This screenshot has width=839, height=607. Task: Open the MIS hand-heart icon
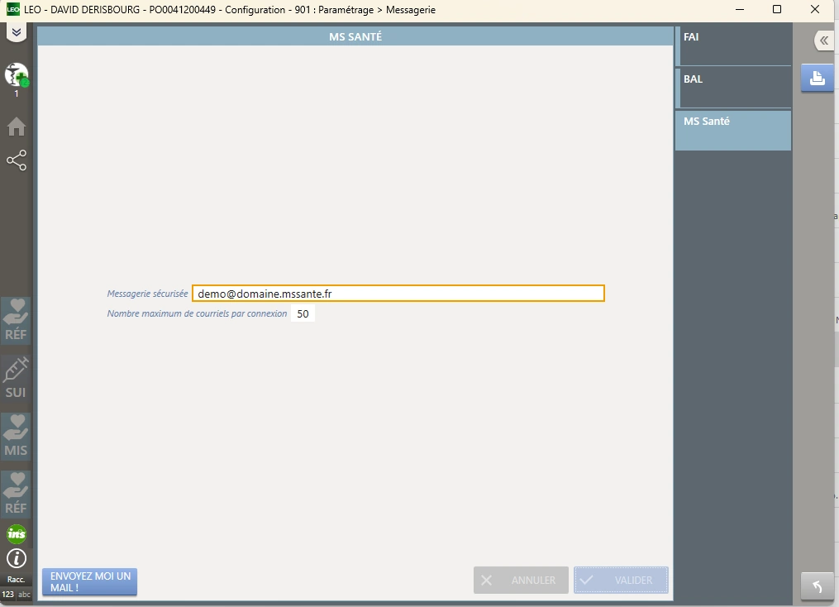[x=16, y=436]
